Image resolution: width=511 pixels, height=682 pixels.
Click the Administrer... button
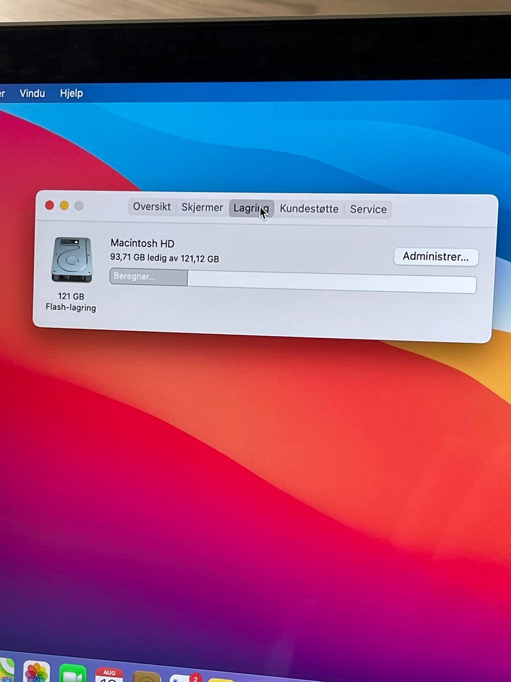[436, 257]
